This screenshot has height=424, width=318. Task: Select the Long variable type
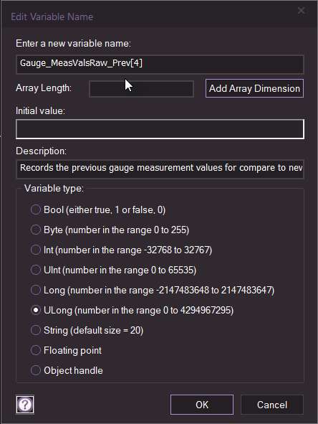36,290
